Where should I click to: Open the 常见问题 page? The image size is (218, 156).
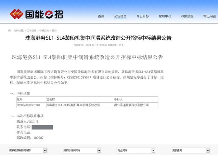[x=209, y=16]
